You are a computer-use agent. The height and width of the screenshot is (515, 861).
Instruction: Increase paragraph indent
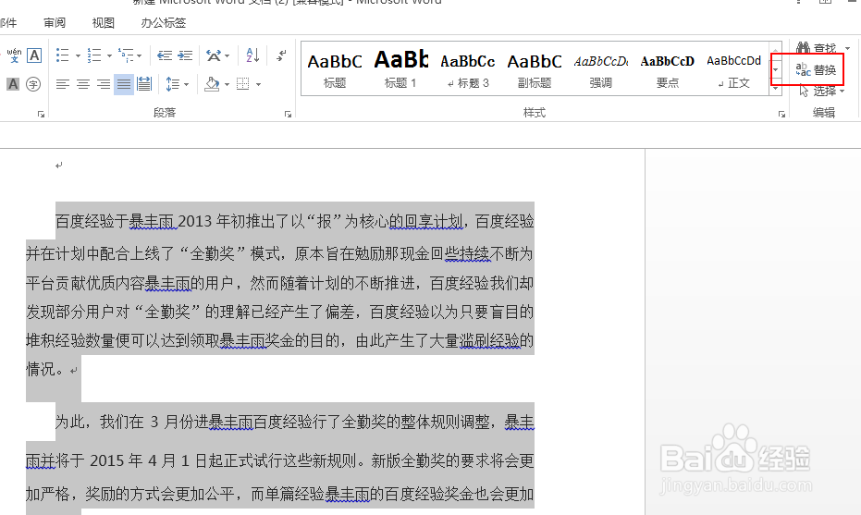[x=185, y=55]
